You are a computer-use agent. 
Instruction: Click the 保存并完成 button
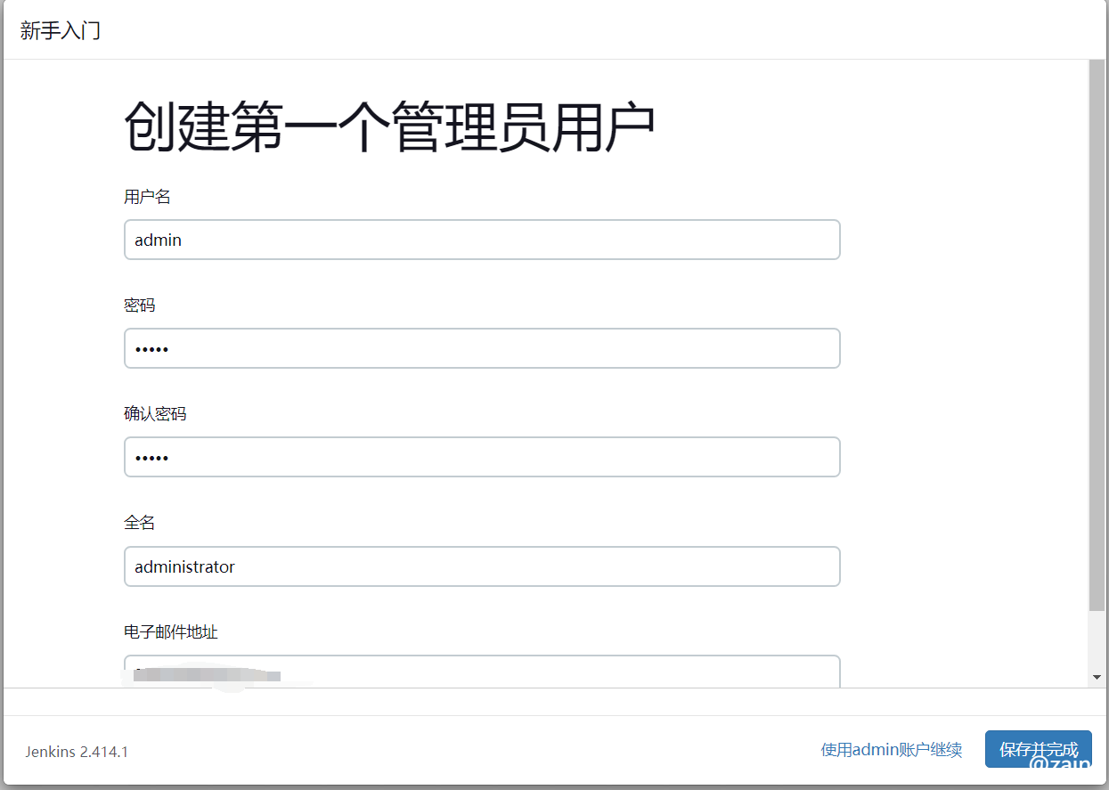(1038, 749)
